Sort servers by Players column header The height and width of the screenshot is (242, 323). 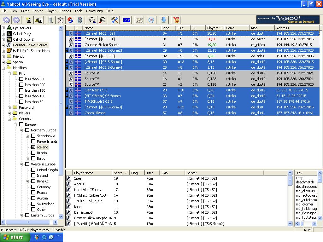214,28
